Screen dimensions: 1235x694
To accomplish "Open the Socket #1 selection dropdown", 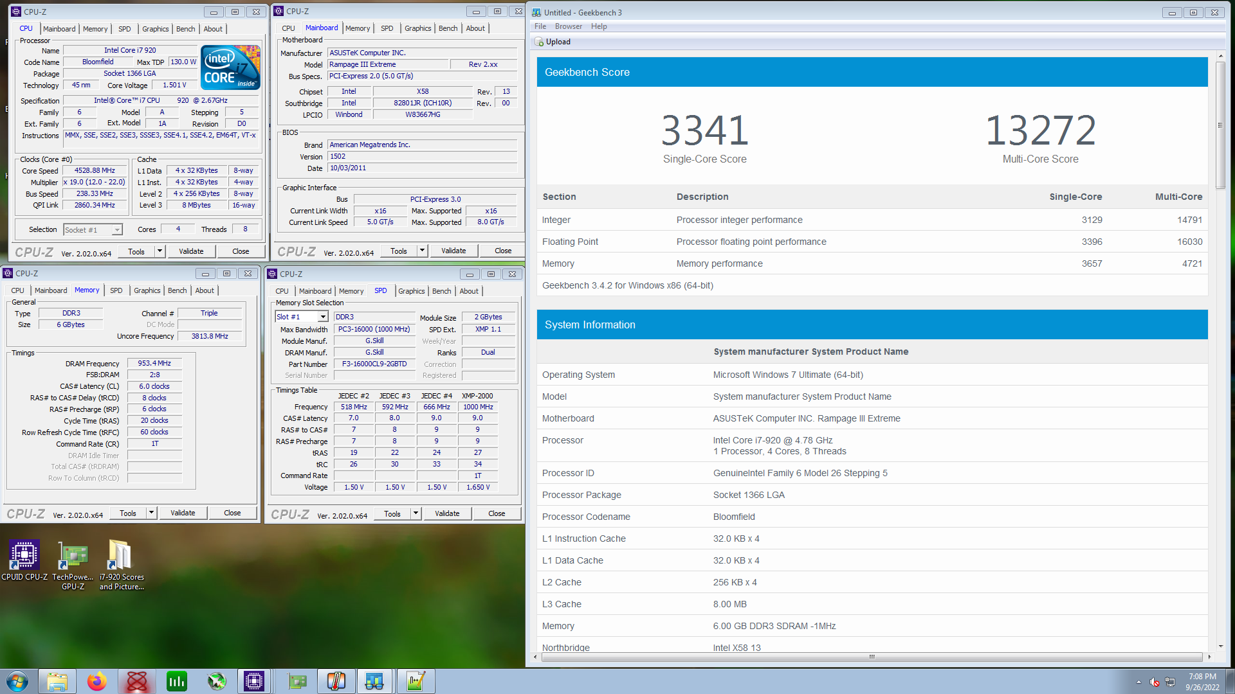I will [x=116, y=230].
